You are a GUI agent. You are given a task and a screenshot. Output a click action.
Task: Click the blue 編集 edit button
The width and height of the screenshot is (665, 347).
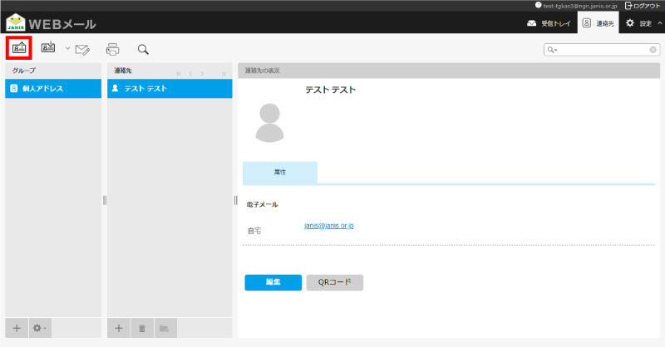click(x=273, y=282)
